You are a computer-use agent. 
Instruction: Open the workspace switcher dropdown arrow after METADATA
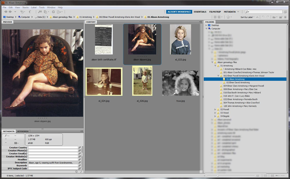pos(238,12)
